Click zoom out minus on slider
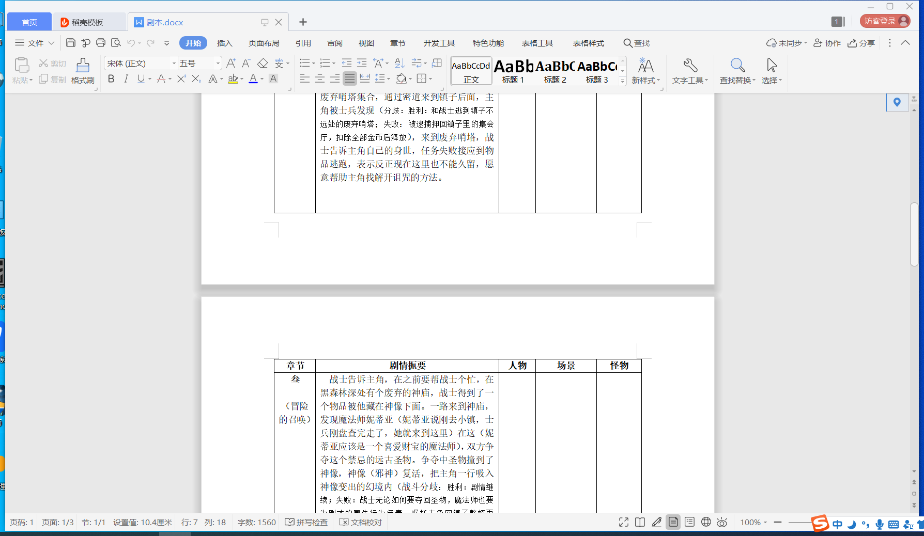This screenshot has width=924, height=536. click(777, 522)
